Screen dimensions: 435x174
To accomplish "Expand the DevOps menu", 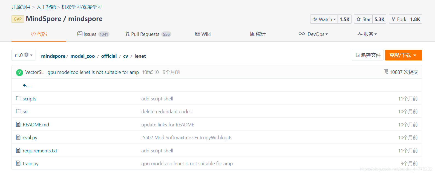I will [x=313, y=34].
